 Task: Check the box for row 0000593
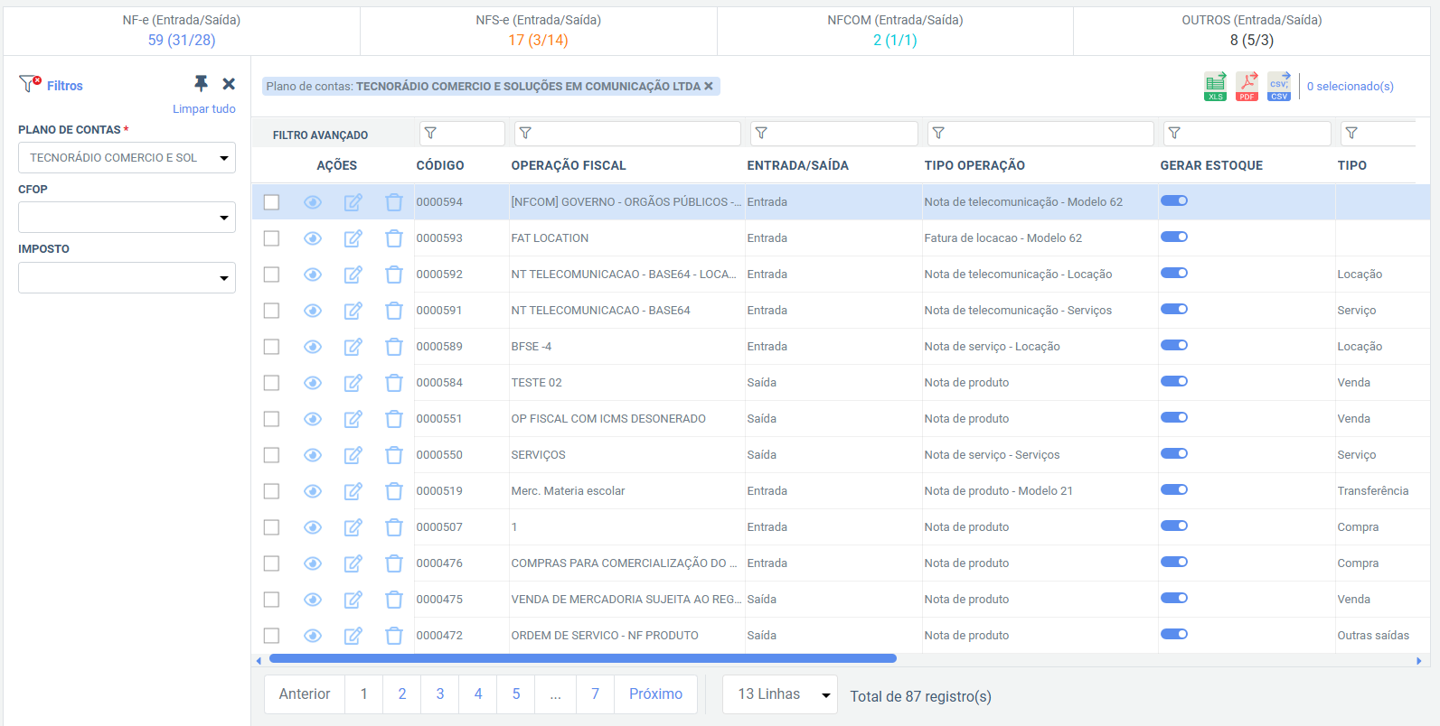(x=271, y=238)
